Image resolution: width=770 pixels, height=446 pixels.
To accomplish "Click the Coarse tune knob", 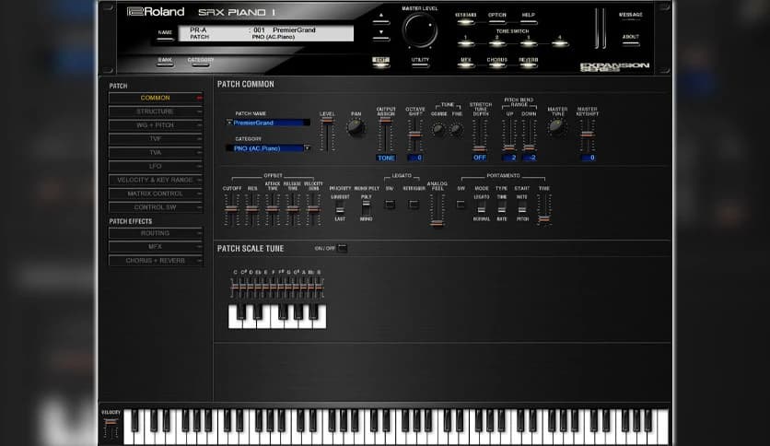I will click(x=438, y=129).
